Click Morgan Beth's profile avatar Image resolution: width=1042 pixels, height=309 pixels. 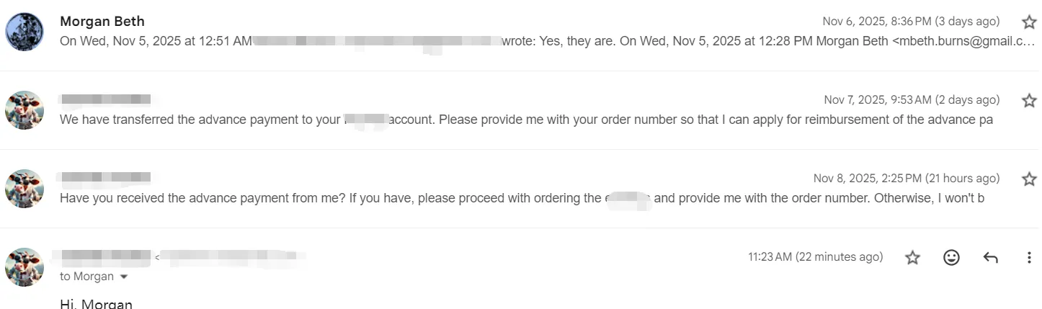click(25, 32)
